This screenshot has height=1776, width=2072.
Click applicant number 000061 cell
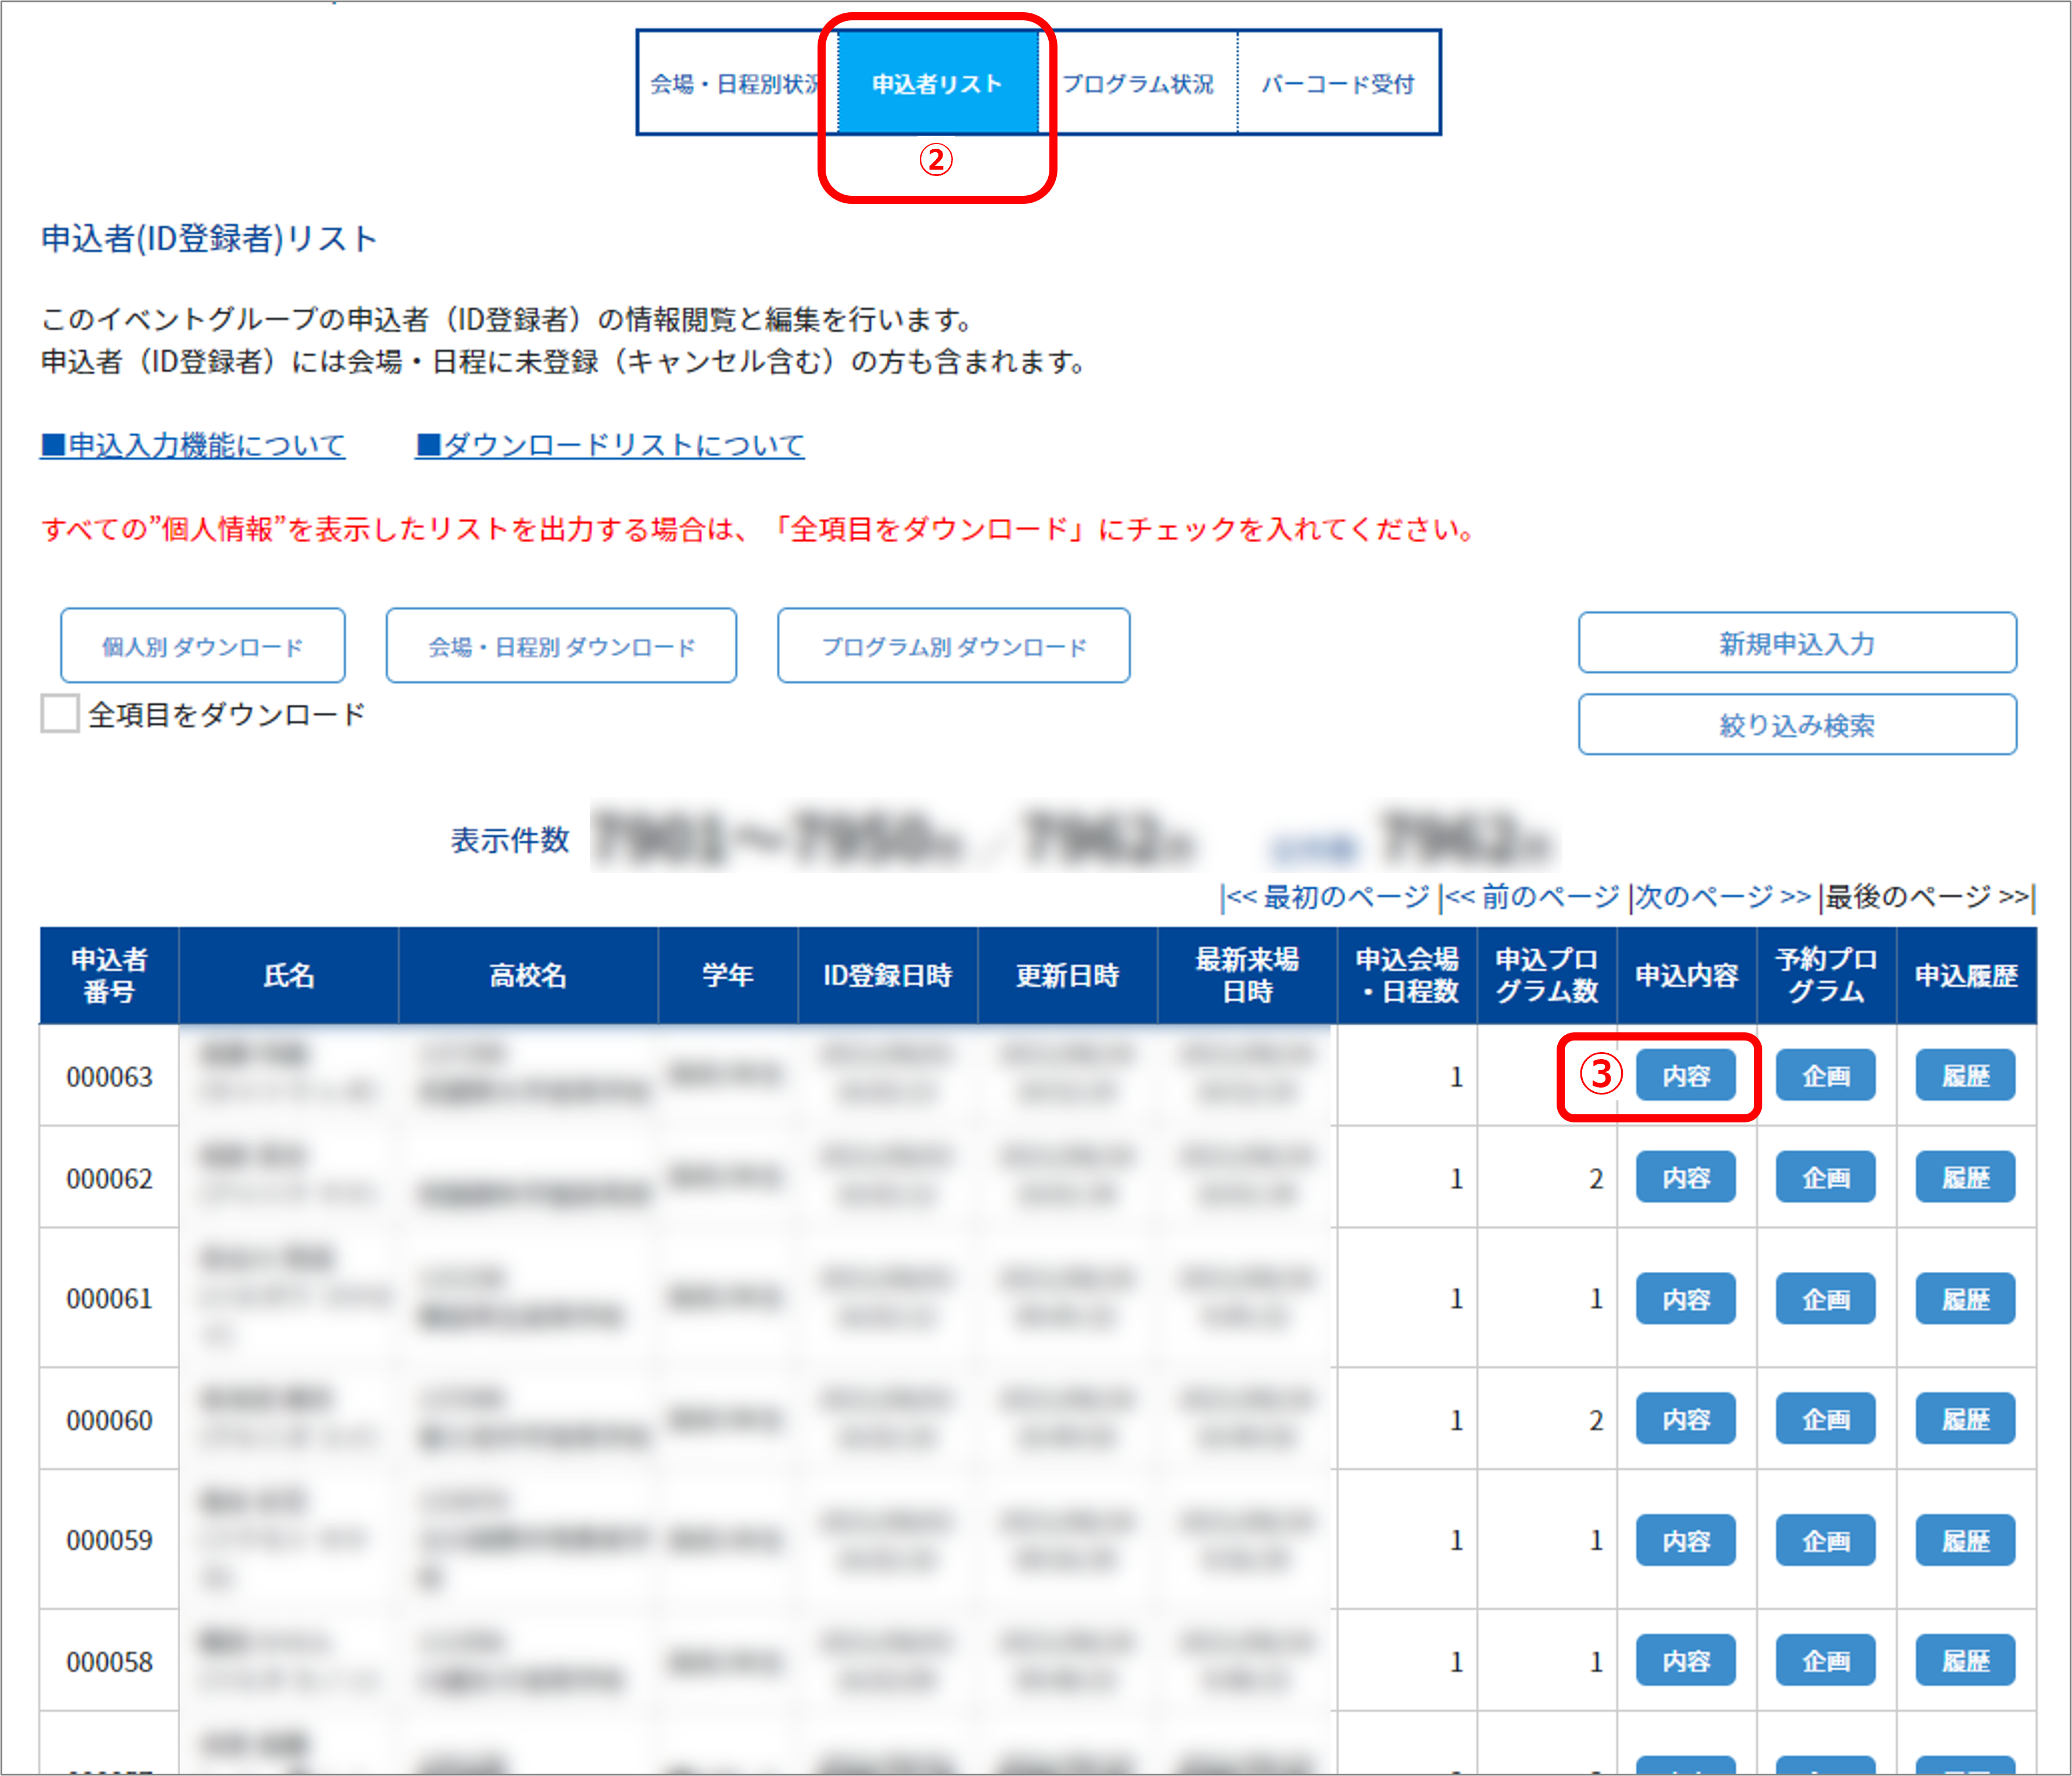click(109, 1299)
